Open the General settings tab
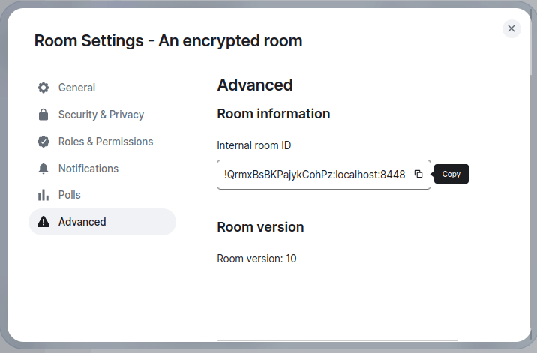This screenshot has height=353, width=537. 76,88
